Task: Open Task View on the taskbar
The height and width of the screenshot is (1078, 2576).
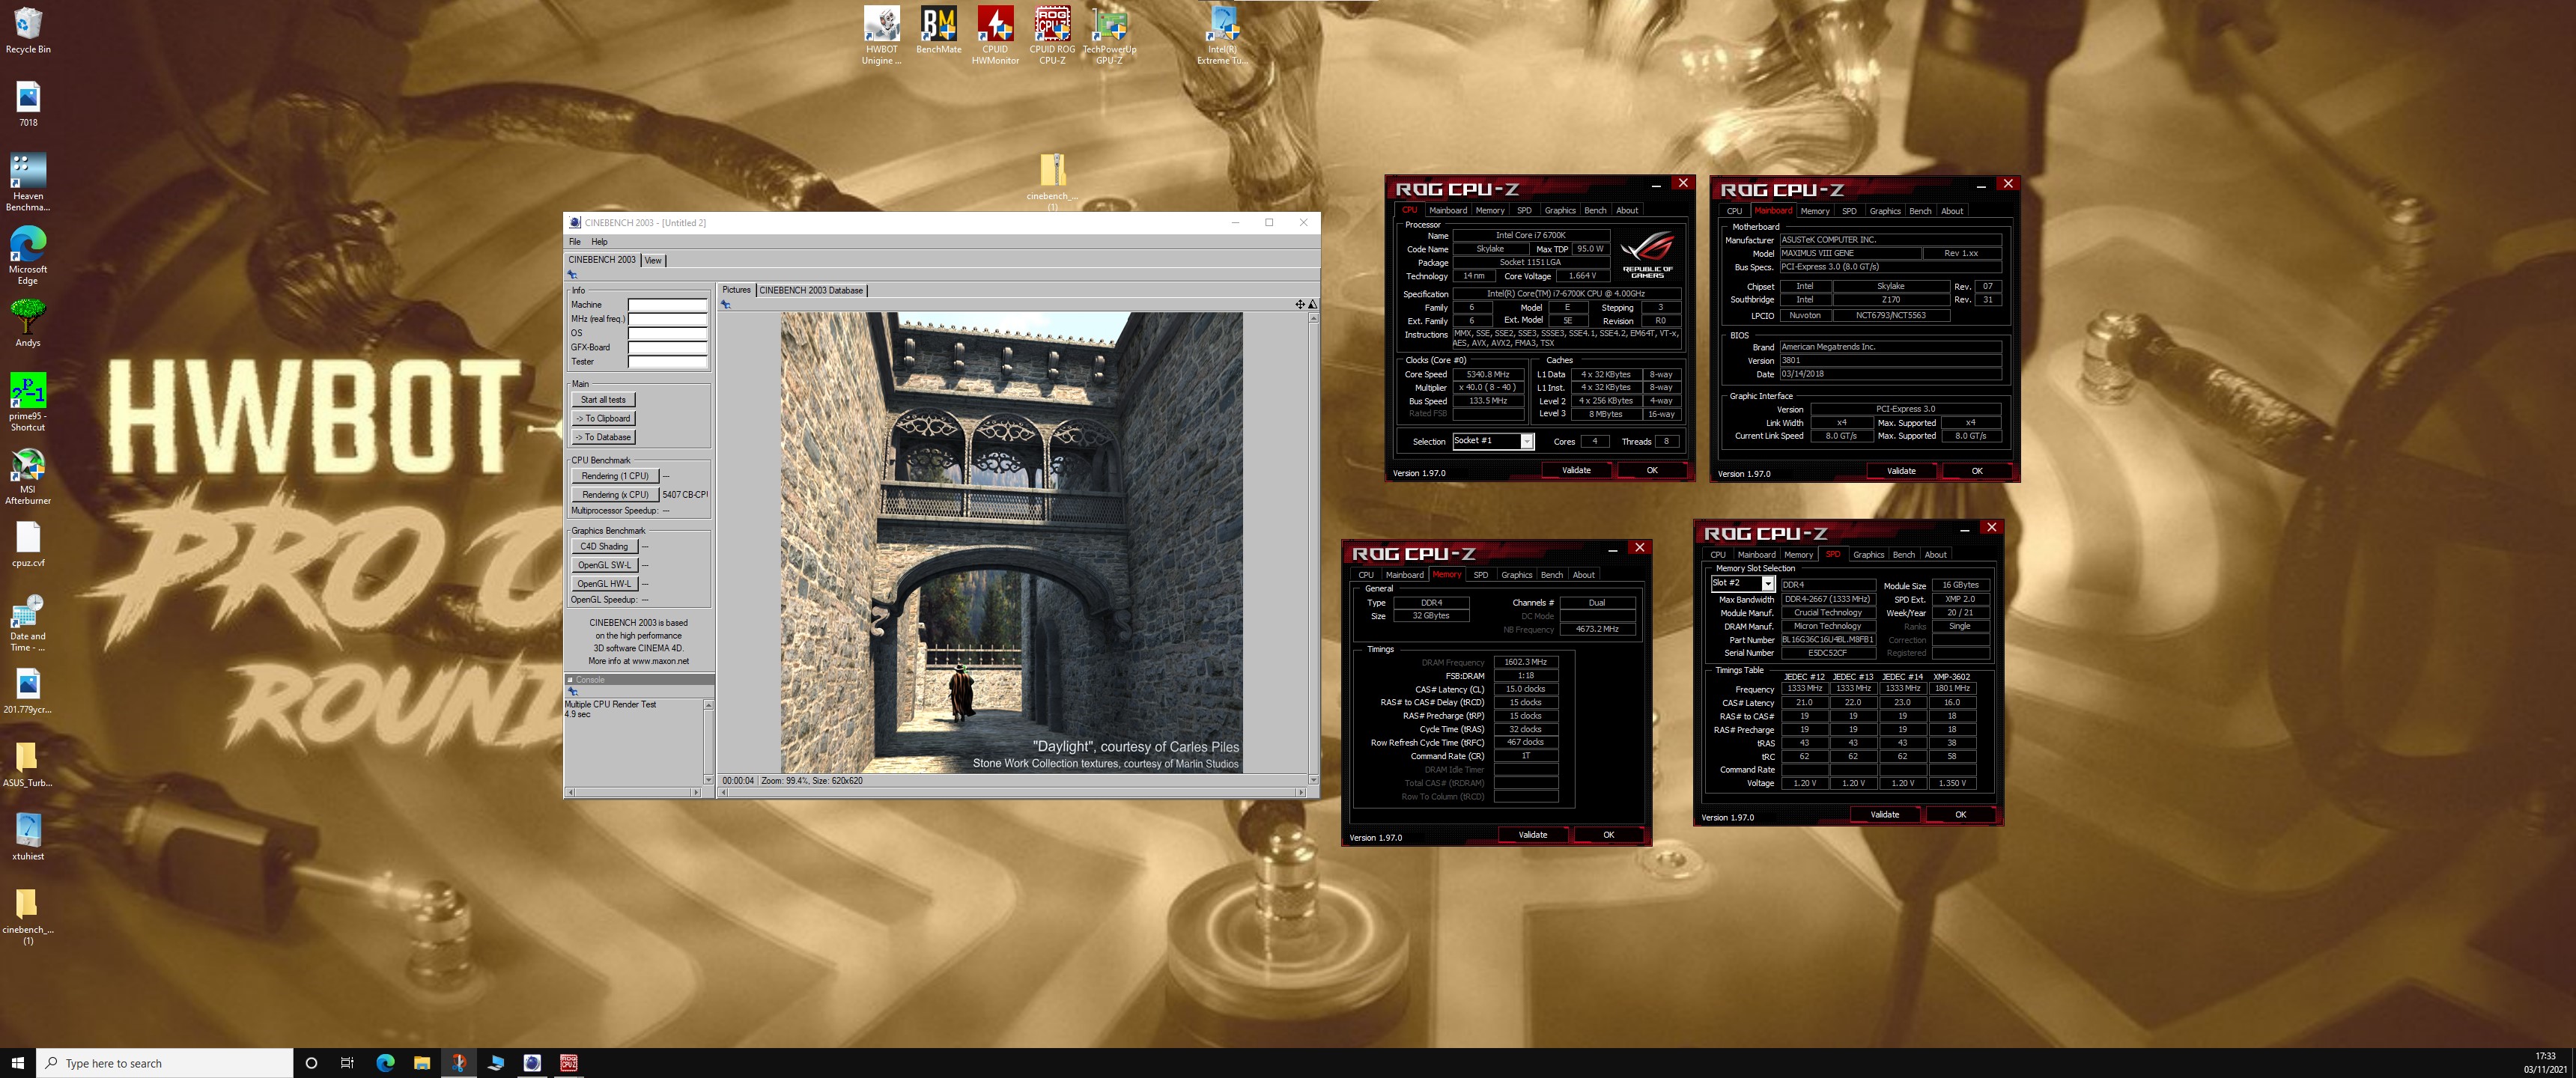Action: 347,1063
